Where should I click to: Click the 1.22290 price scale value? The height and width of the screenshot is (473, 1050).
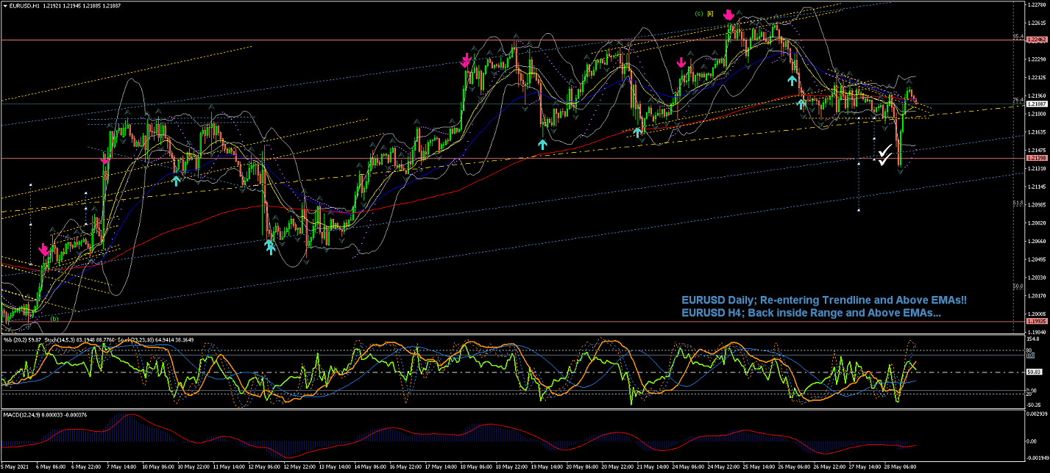tap(1036, 59)
